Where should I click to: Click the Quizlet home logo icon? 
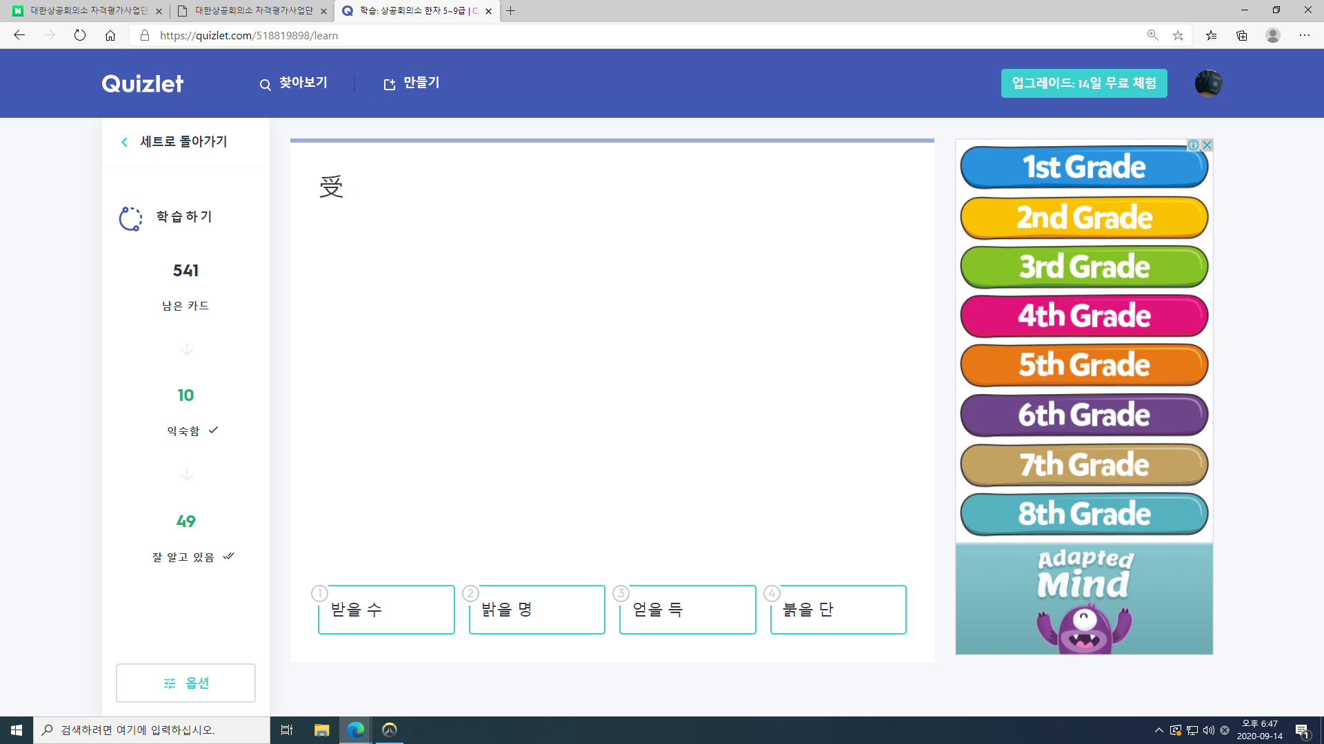[x=142, y=83]
